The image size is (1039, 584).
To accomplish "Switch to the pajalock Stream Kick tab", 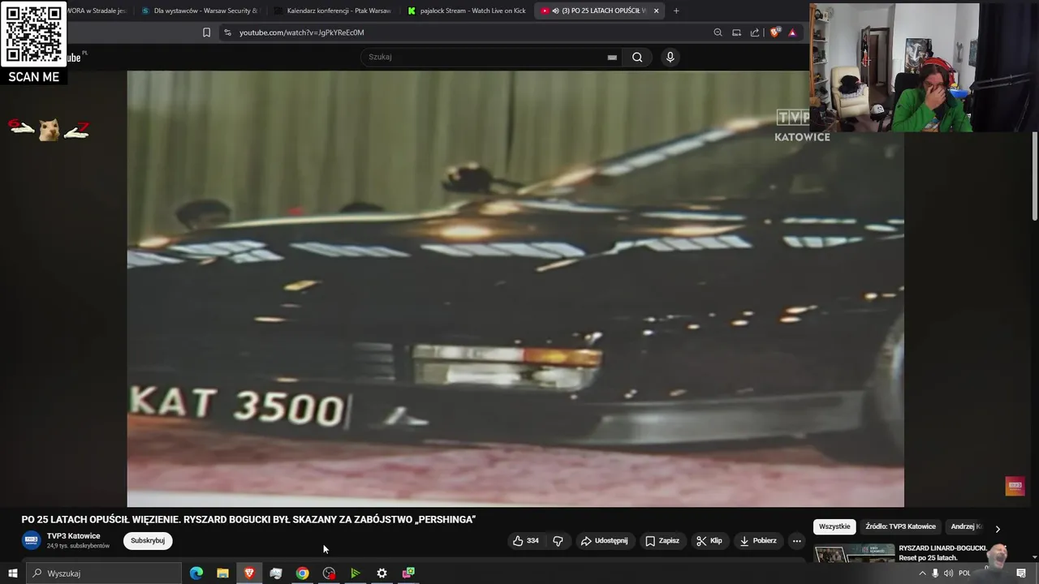I will pyautogui.click(x=467, y=11).
